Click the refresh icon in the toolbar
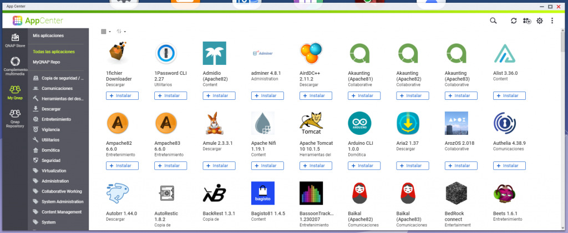Image resolution: width=568 pixels, height=233 pixels. coord(514,21)
